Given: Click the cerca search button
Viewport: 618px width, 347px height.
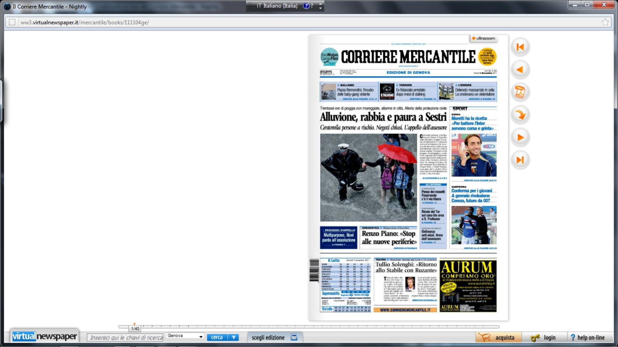Looking at the screenshot, I should tap(217, 337).
